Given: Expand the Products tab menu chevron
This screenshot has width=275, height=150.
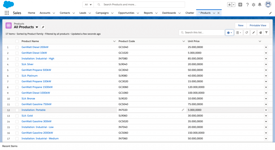Looking at the screenshot, I should pos(214,13).
